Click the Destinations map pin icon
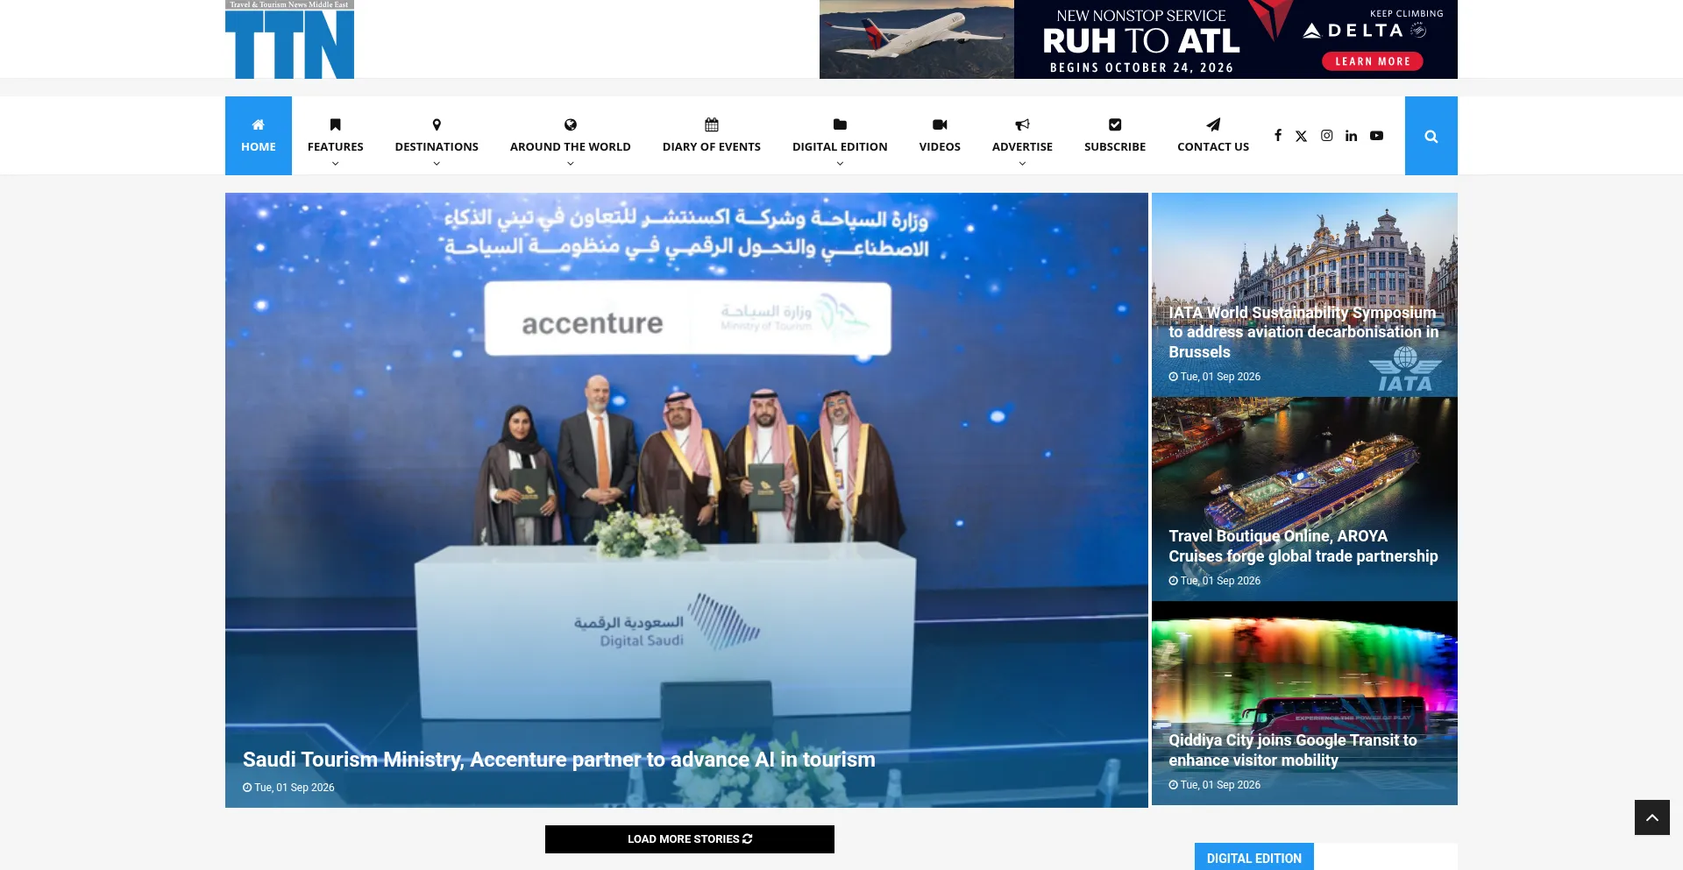Screen dimensions: 1683x870 tap(437, 124)
